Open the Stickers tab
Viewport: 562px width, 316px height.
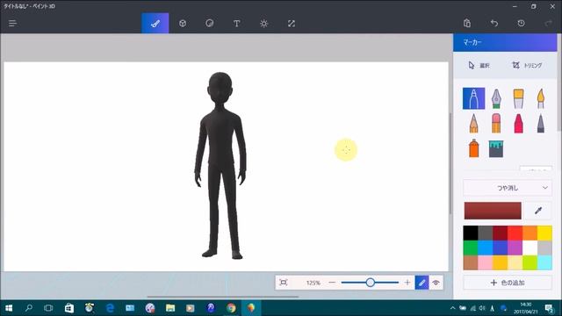click(x=210, y=24)
